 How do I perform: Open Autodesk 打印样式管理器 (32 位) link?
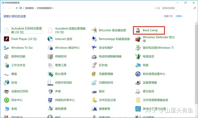26,30
